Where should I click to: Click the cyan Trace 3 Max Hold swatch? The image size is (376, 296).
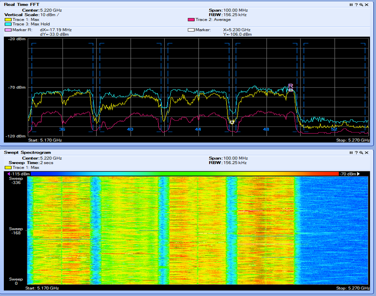click(x=8, y=24)
